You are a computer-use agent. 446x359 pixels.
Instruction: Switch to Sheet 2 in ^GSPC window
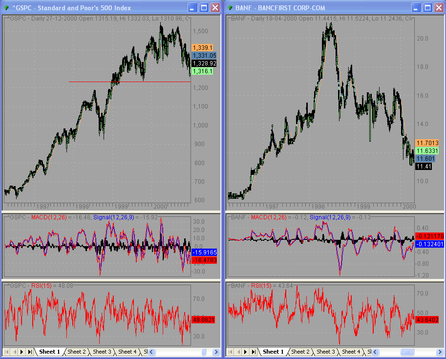tap(76, 352)
